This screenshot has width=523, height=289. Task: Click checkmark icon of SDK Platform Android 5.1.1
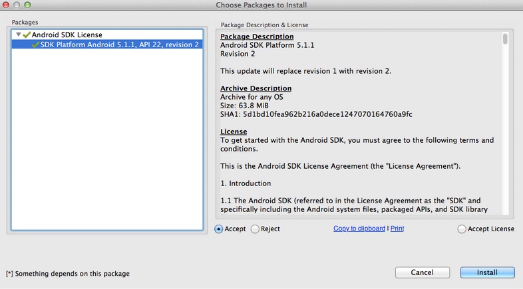(x=35, y=45)
